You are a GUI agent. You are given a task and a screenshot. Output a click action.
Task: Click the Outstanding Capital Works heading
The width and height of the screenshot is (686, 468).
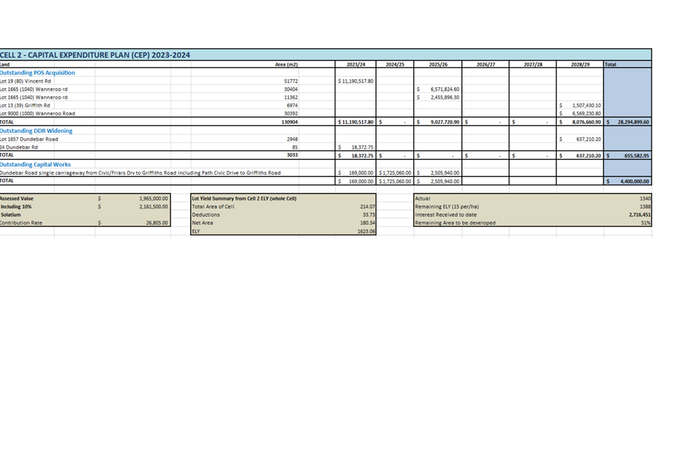(x=35, y=165)
